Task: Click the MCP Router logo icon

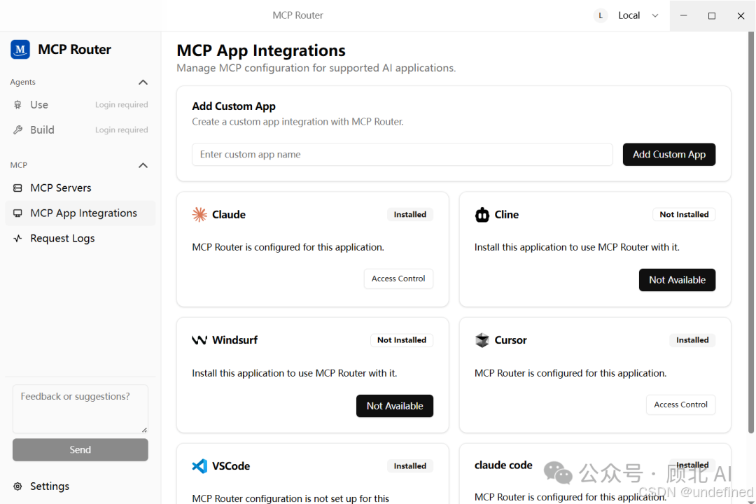Action: click(20, 49)
